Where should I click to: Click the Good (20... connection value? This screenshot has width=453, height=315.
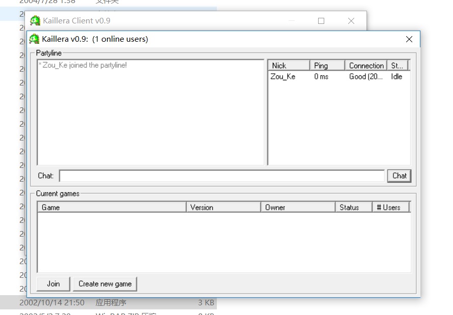[x=366, y=77]
